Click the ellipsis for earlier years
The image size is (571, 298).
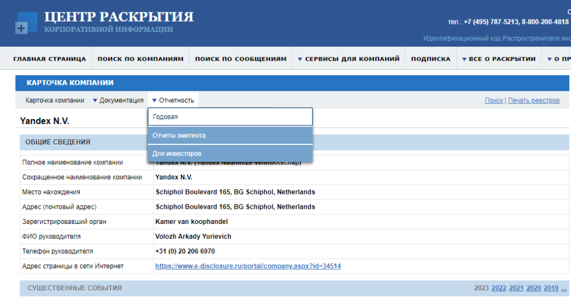[564, 289]
